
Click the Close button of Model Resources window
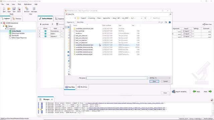point(165,93)
